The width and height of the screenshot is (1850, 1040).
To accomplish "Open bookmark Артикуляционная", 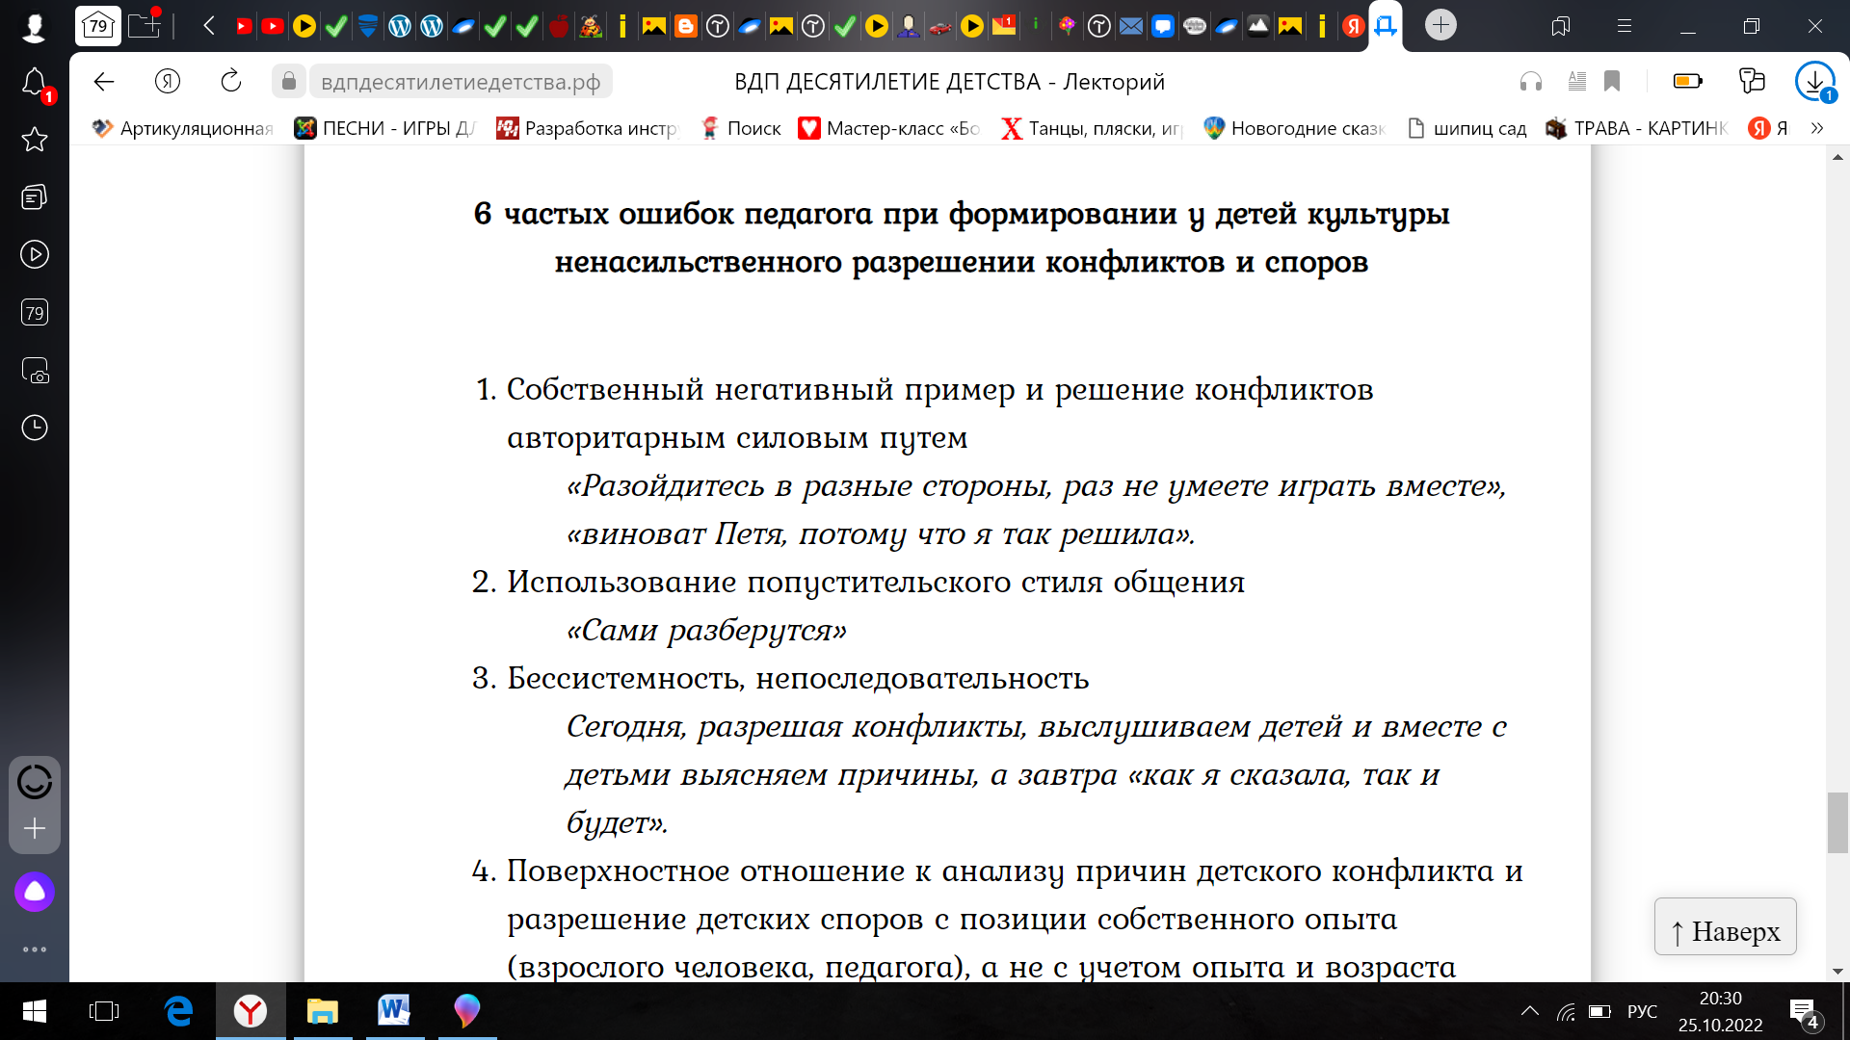I will coord(183,128).
